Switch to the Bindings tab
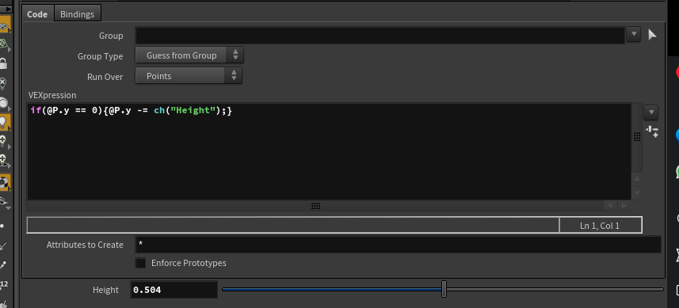This screenshot has width=679, height=308. click(77, 13)
